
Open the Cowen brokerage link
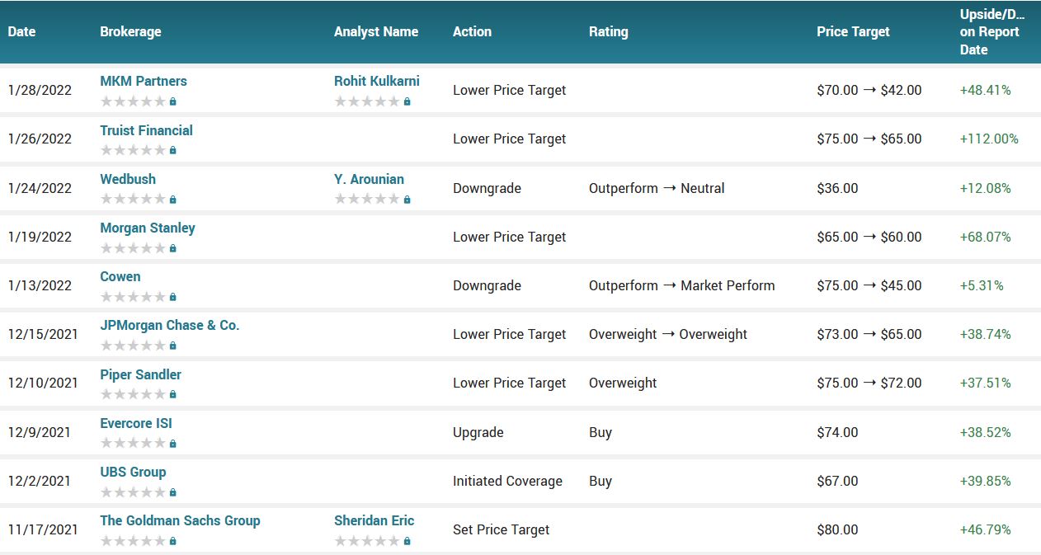coord(120,276)
